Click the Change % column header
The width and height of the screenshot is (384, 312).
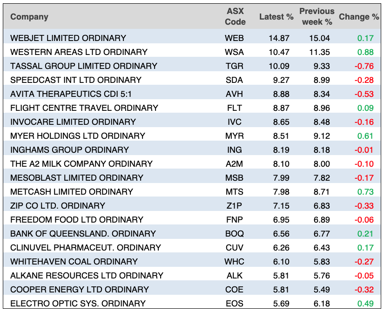point(358,17)
